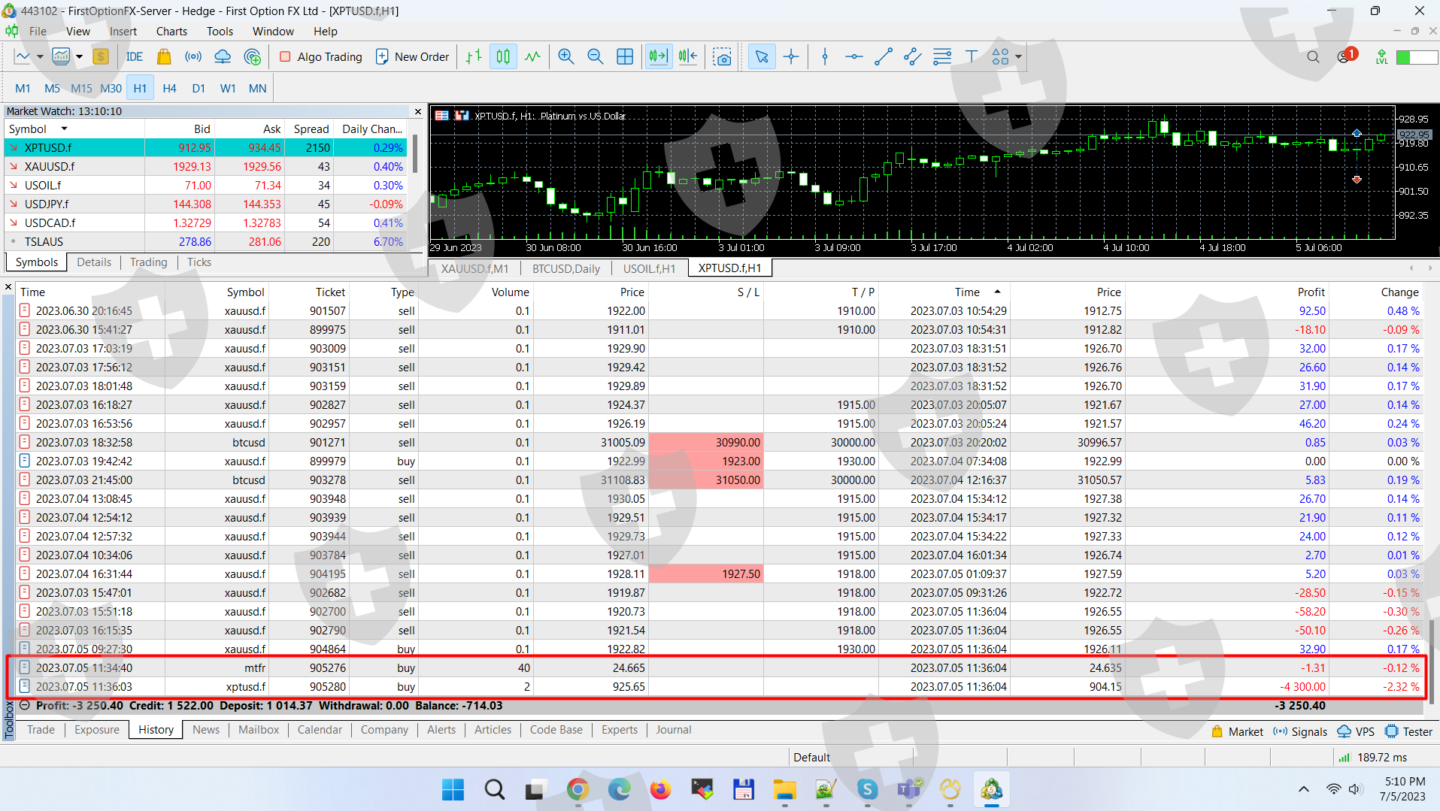This screenshot has width=1440, height=811.
Task: Toggle chart shift from right edge
Action: click(x=687, y=57)
